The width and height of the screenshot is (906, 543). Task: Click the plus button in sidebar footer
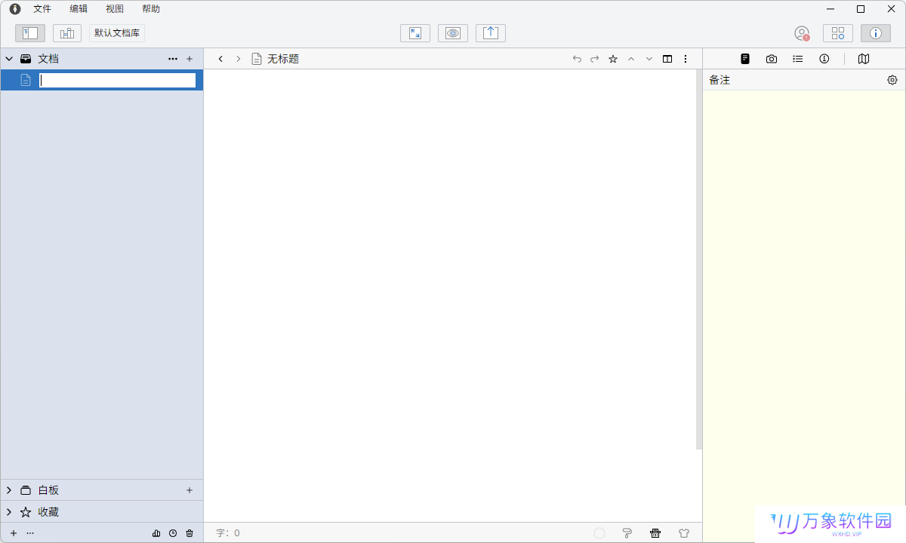(14, 533)
